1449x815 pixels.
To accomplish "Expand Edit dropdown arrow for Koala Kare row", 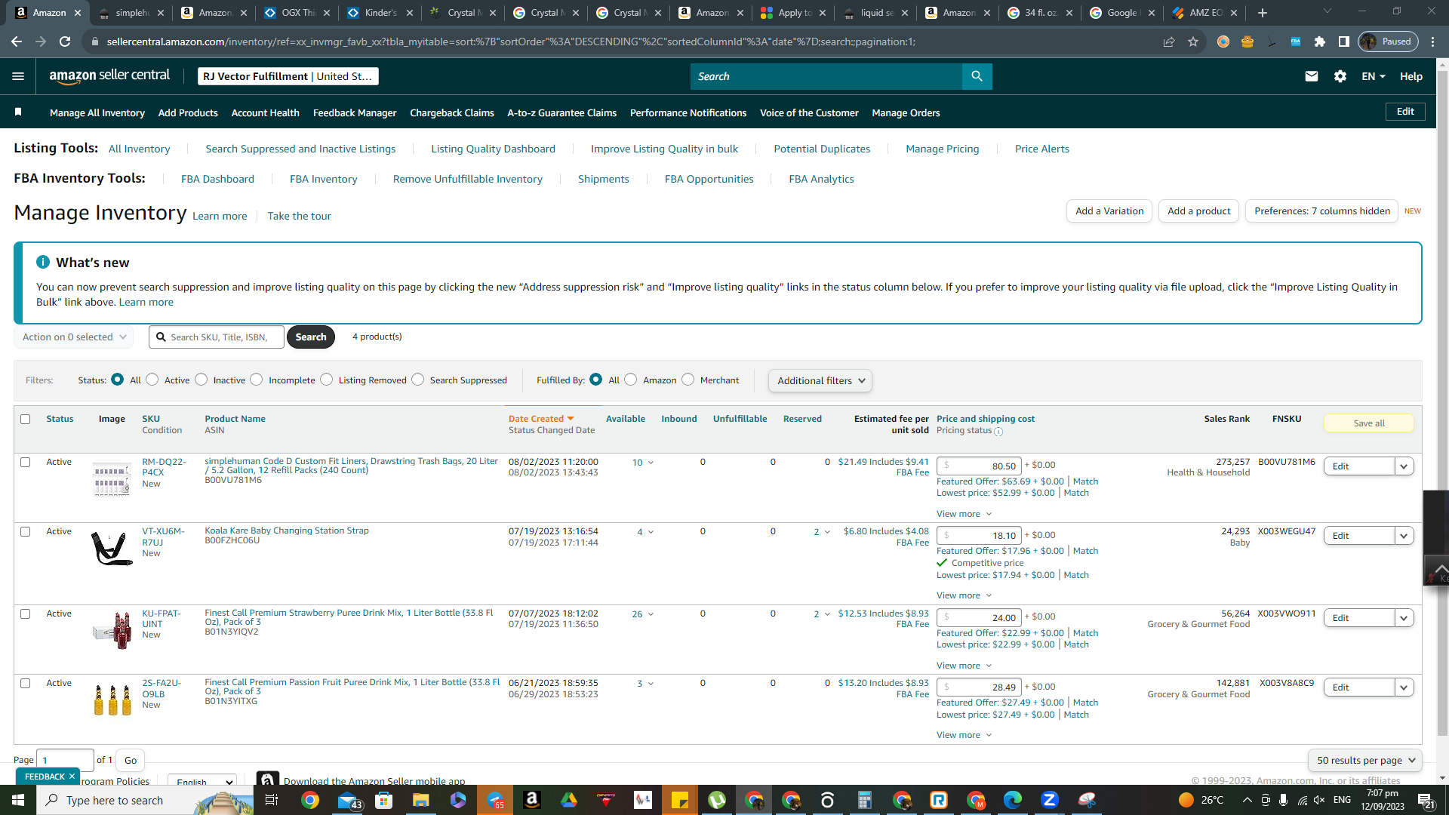I will coord(1404,536).
